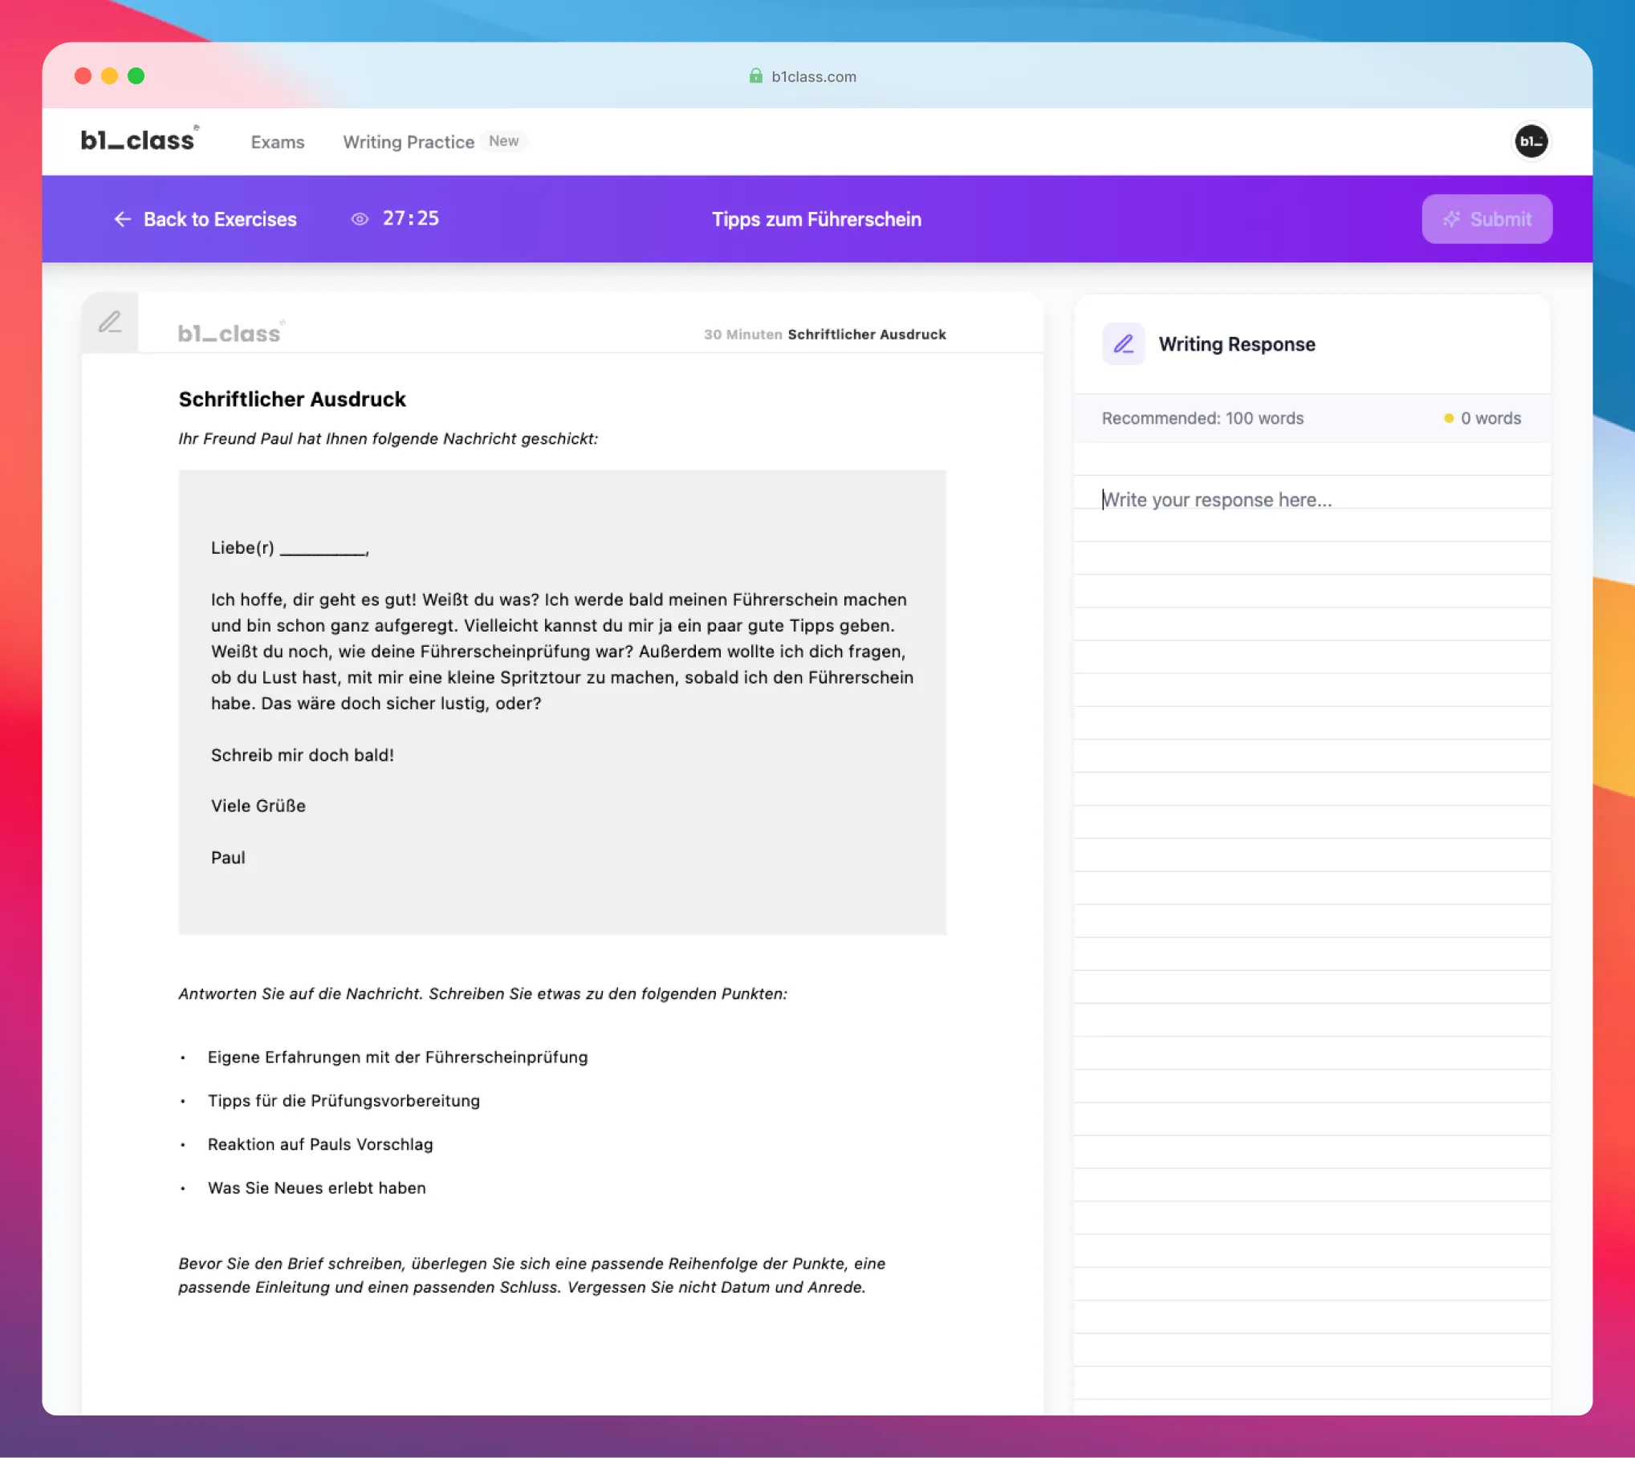Click bullet Eigene Erfahrungen mit der Führerscheinprüfung

(x=397, y=1058)
